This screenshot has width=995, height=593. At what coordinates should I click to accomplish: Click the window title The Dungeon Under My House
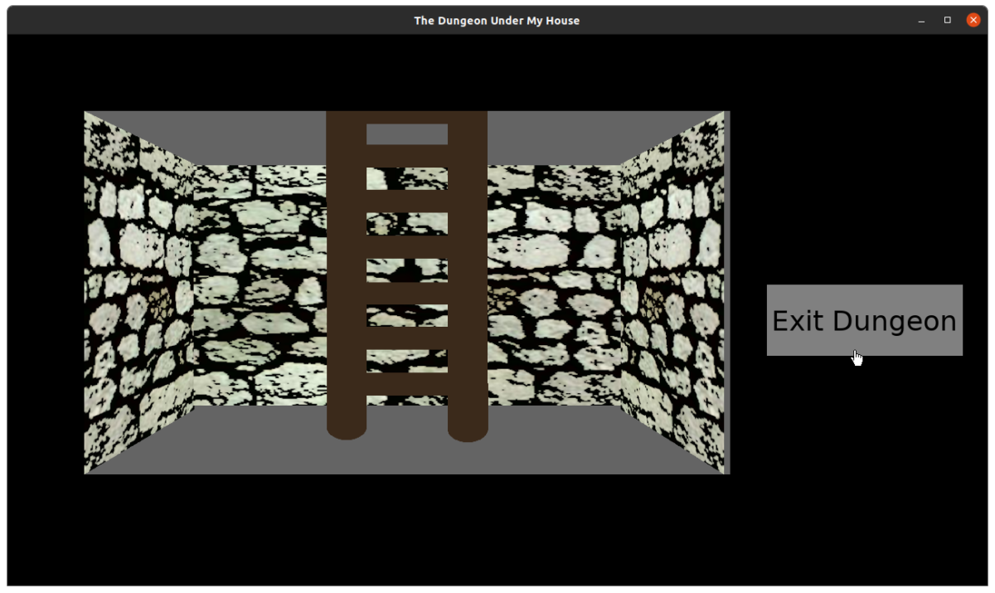click(496, 20)
